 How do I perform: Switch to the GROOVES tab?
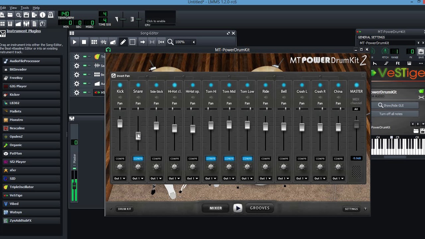tap(260, 208)
